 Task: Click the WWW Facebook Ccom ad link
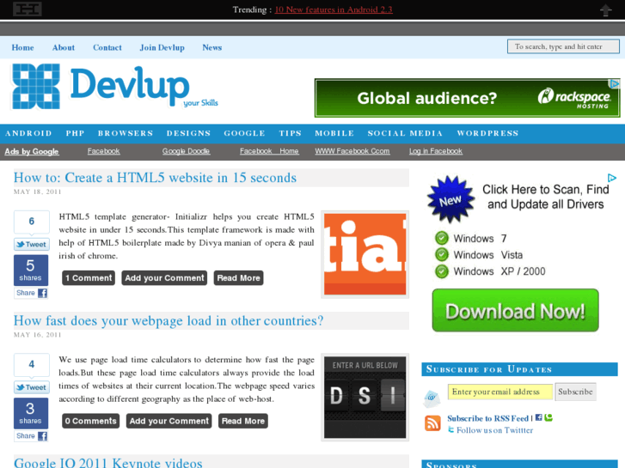352,151
